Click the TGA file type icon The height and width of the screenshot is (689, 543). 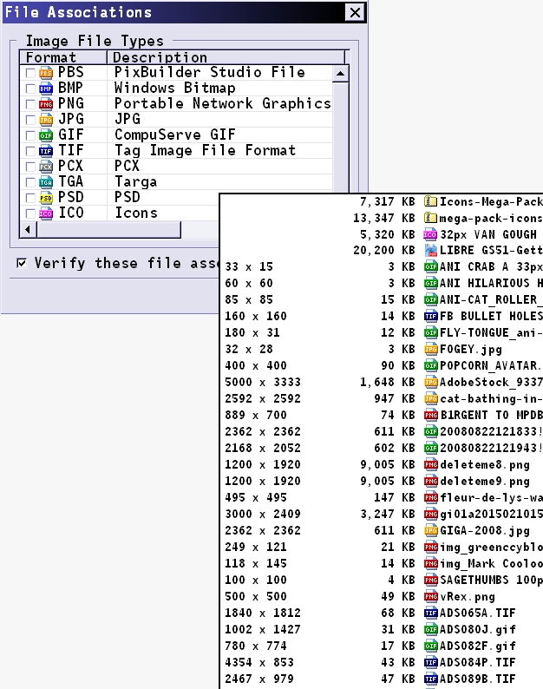pyautogui.click(x=46, y=182)
